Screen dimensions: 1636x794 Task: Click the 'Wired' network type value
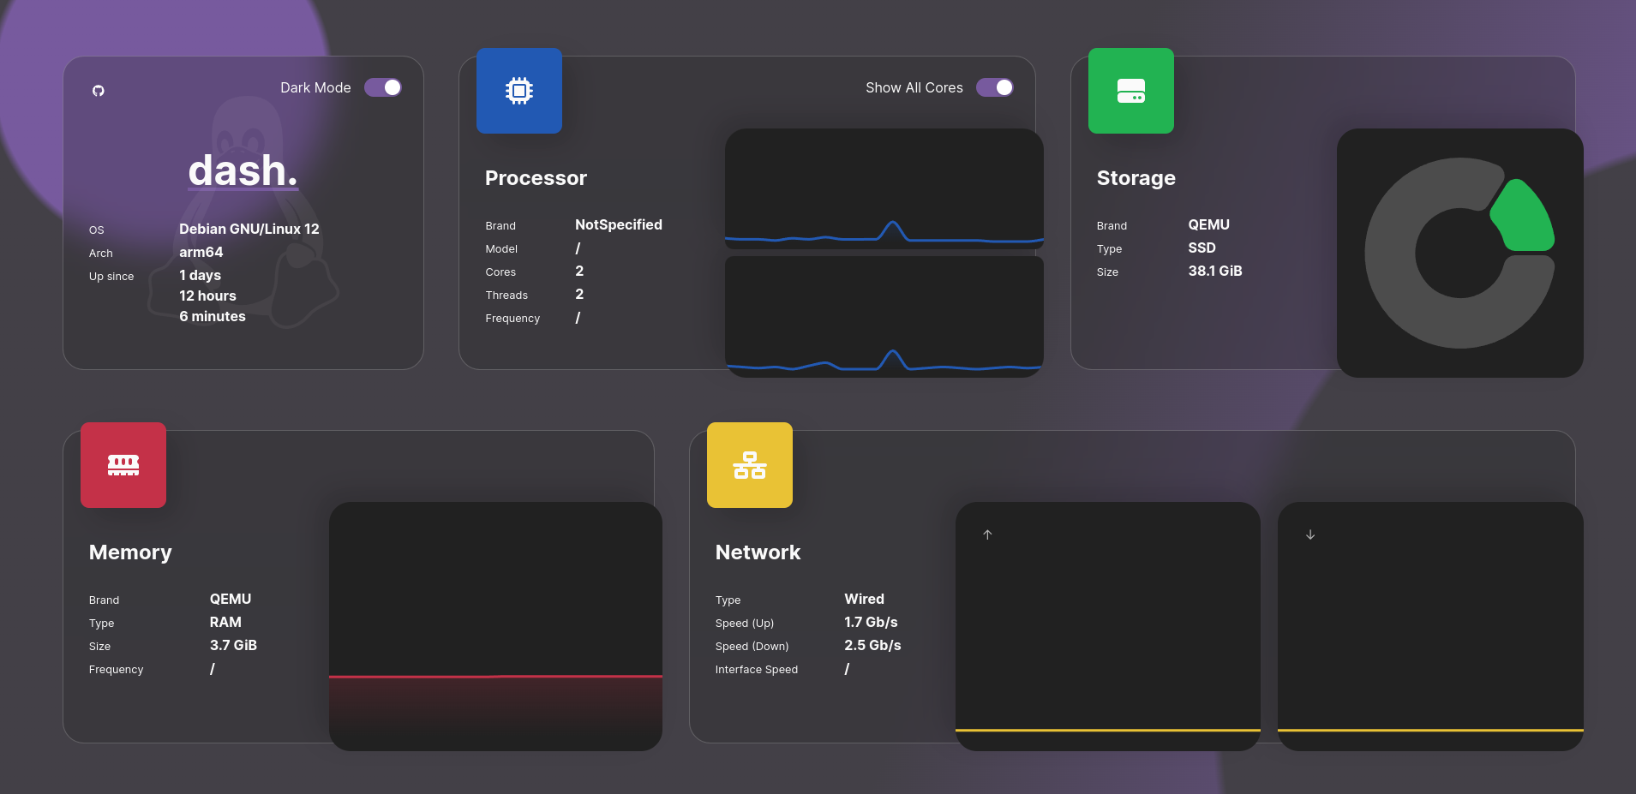coord(864,599)
